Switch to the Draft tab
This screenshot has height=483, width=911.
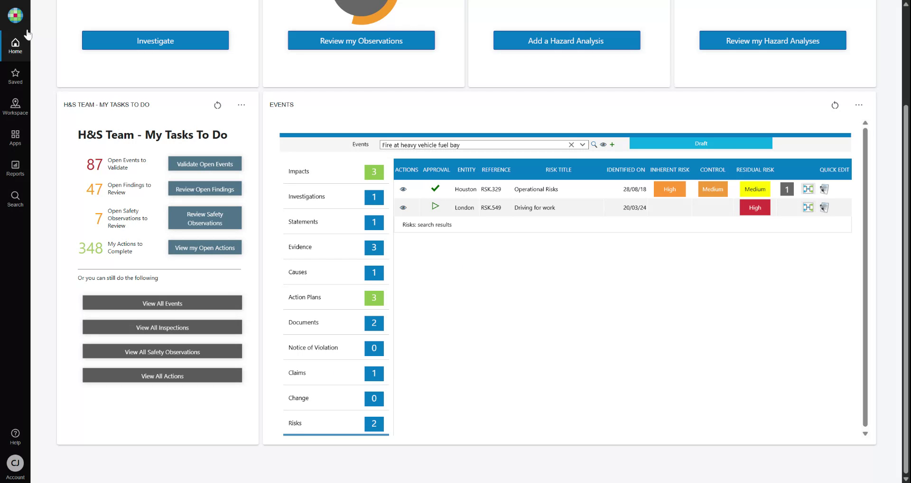[x=700, y=143]
